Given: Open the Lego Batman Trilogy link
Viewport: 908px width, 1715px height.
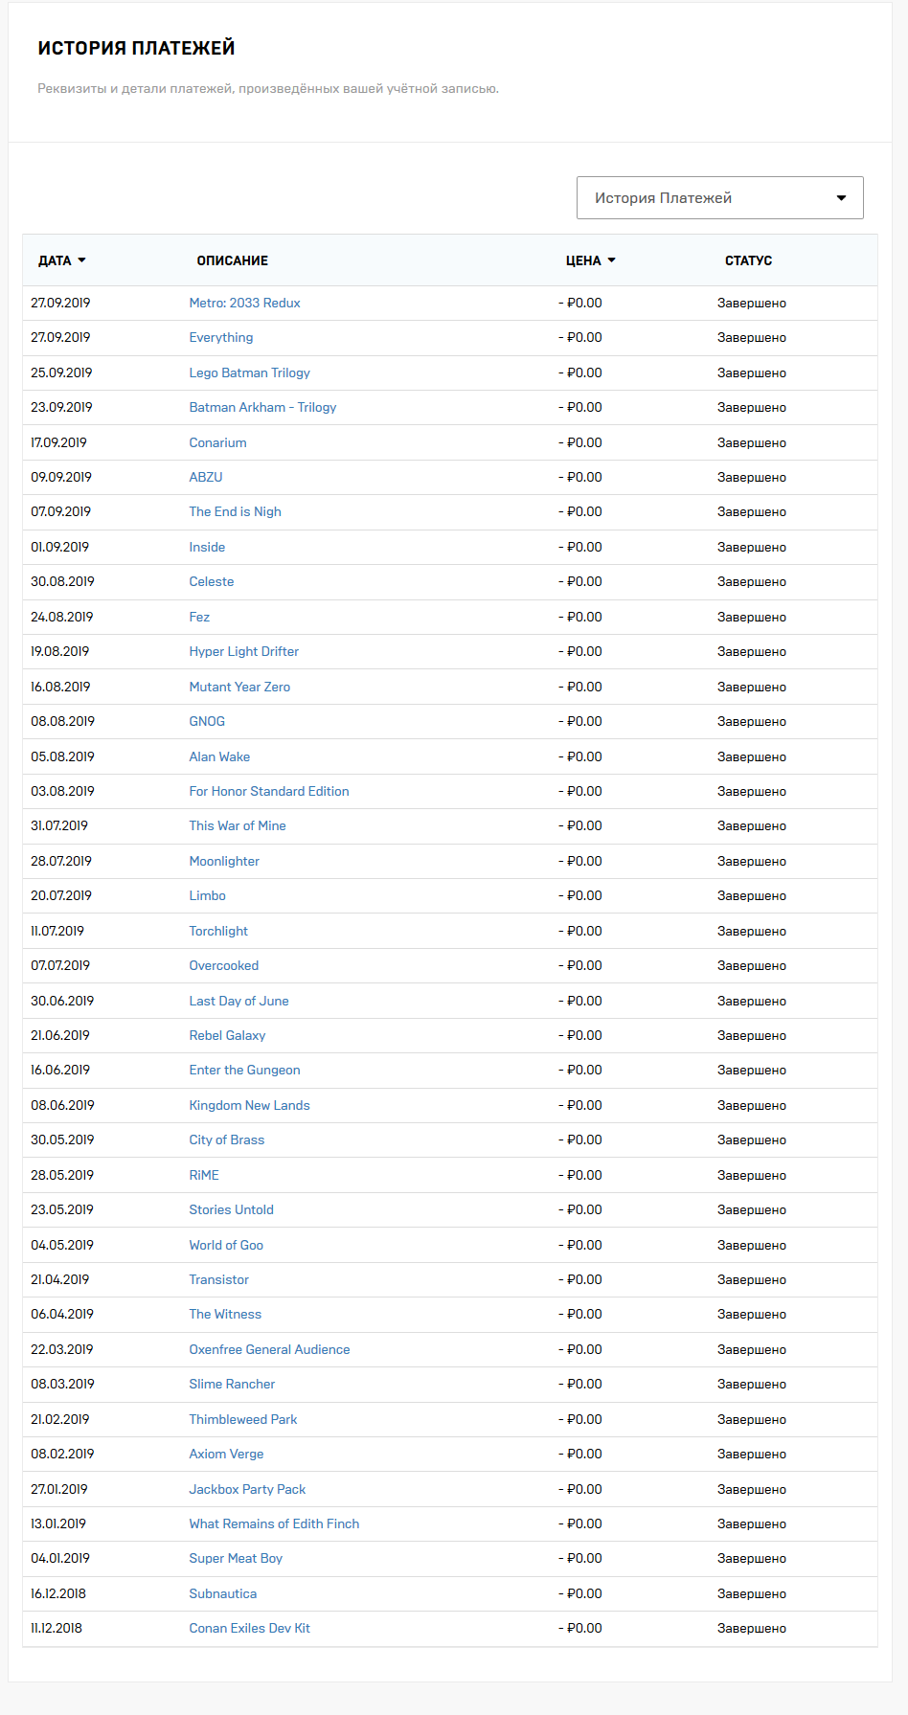Looking at the screenshot, I should (249, 372).
